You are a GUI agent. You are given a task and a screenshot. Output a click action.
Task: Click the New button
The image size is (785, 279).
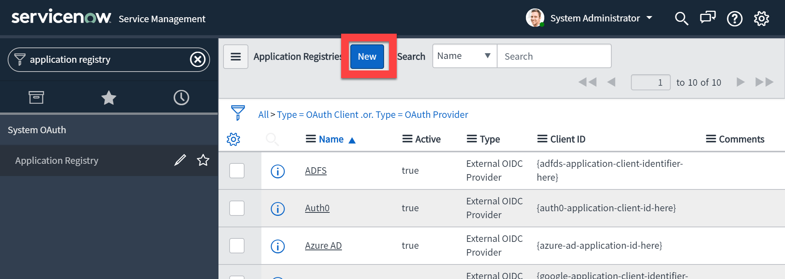(367, 57)
